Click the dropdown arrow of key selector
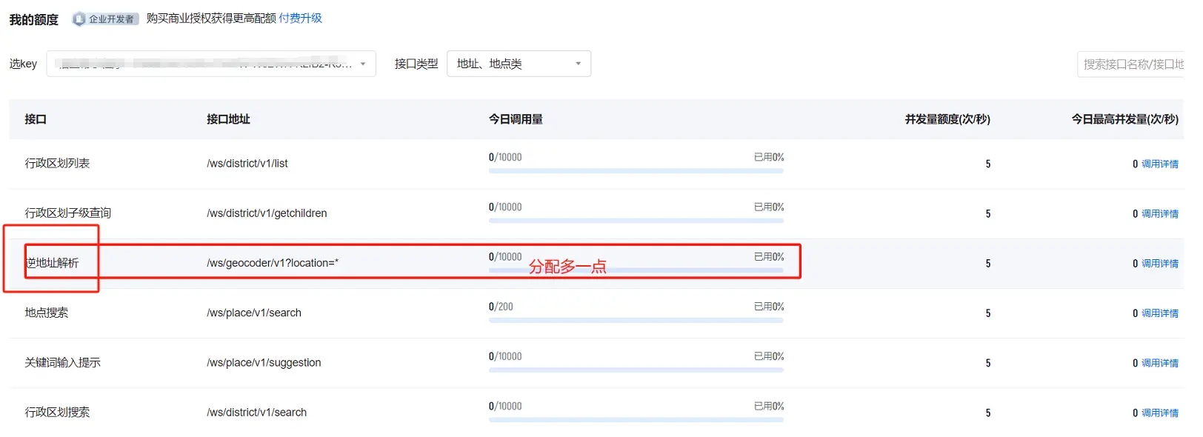The height and width of the screenshot is (437, 1203). point(363,64)
